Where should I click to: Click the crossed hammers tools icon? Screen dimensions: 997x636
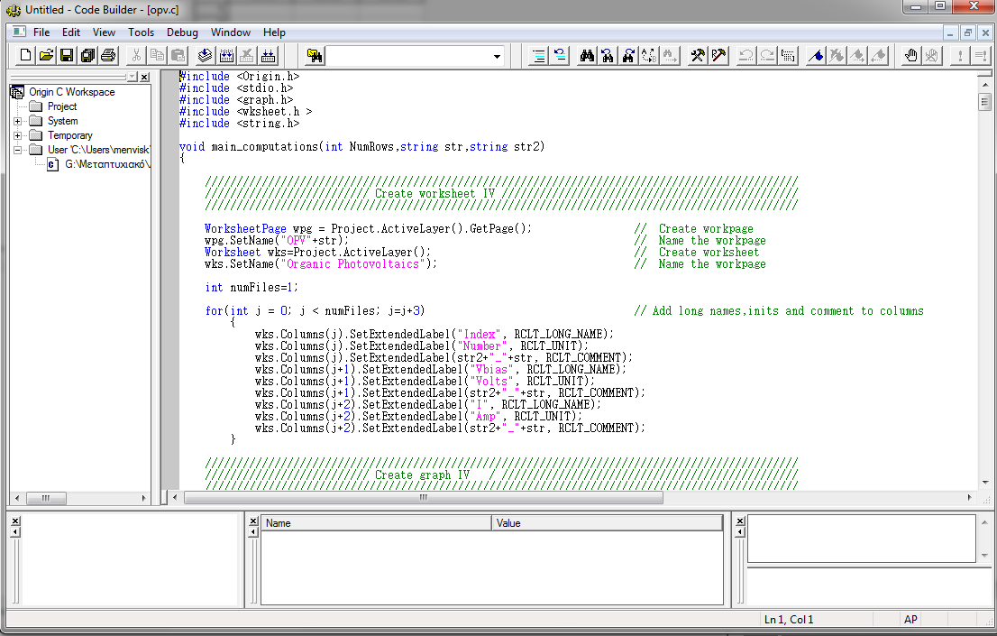698,55
